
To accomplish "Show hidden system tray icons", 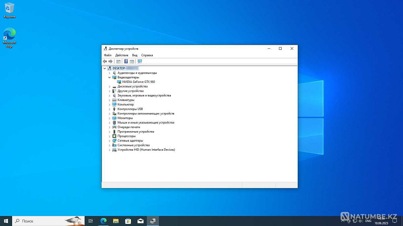I will click(343, 221).
